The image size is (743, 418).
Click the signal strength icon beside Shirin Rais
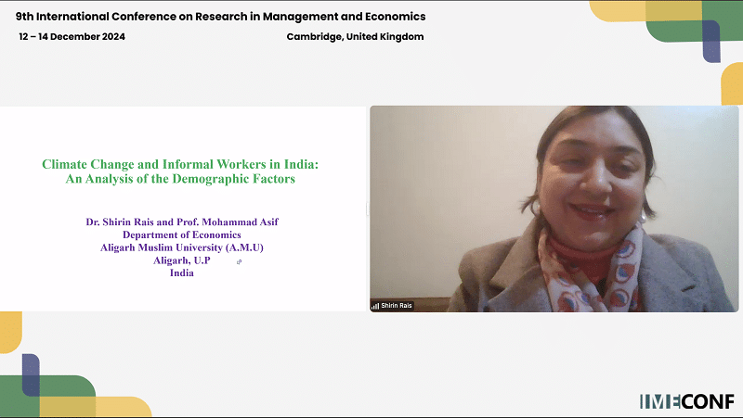[375, 305]
